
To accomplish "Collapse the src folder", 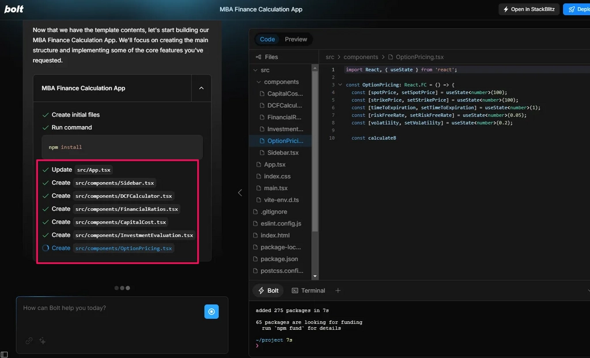I will point(255,70).
